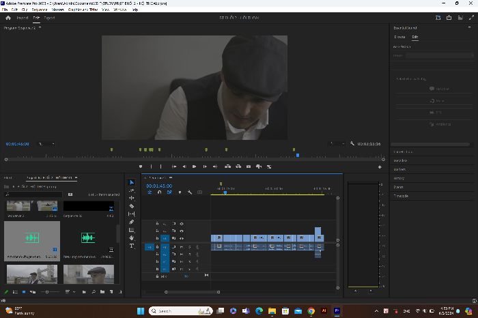
Task: Assign the Music audio type
Action: [437, 100]
